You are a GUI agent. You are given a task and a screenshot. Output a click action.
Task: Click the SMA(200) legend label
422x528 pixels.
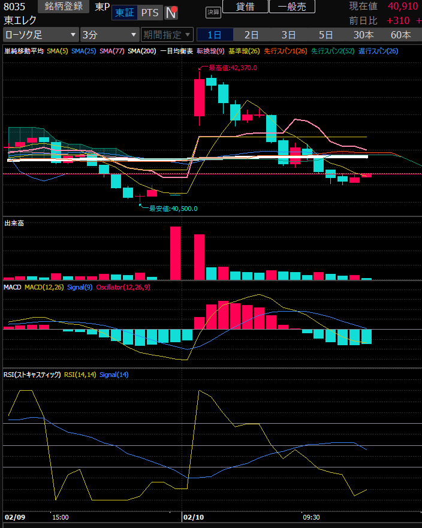click(x=141, y=51)
